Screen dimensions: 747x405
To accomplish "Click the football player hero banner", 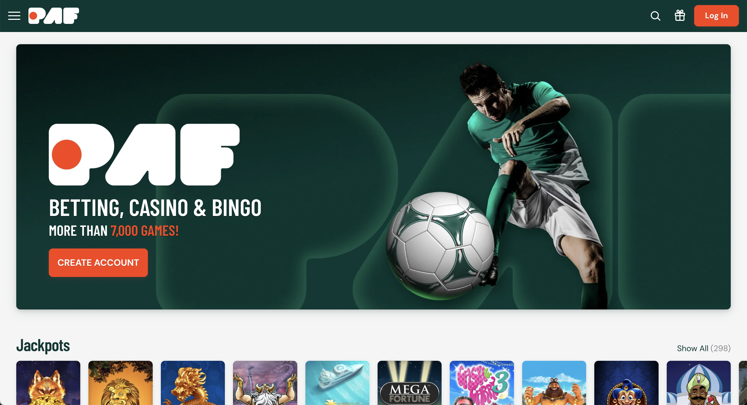I will tap(373, 177).
